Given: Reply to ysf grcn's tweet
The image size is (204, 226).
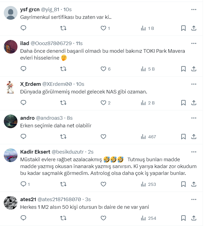Looking at the screenshot, I should (23, 28).
